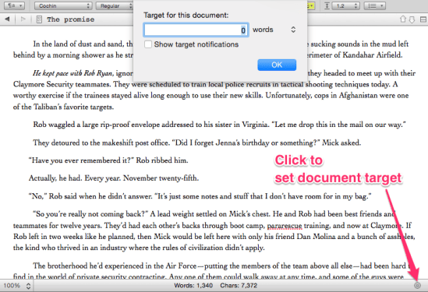The width and height of the screenshot is (428, 292).
Task: Click the Words: 1,340 count
Action: 193,286
